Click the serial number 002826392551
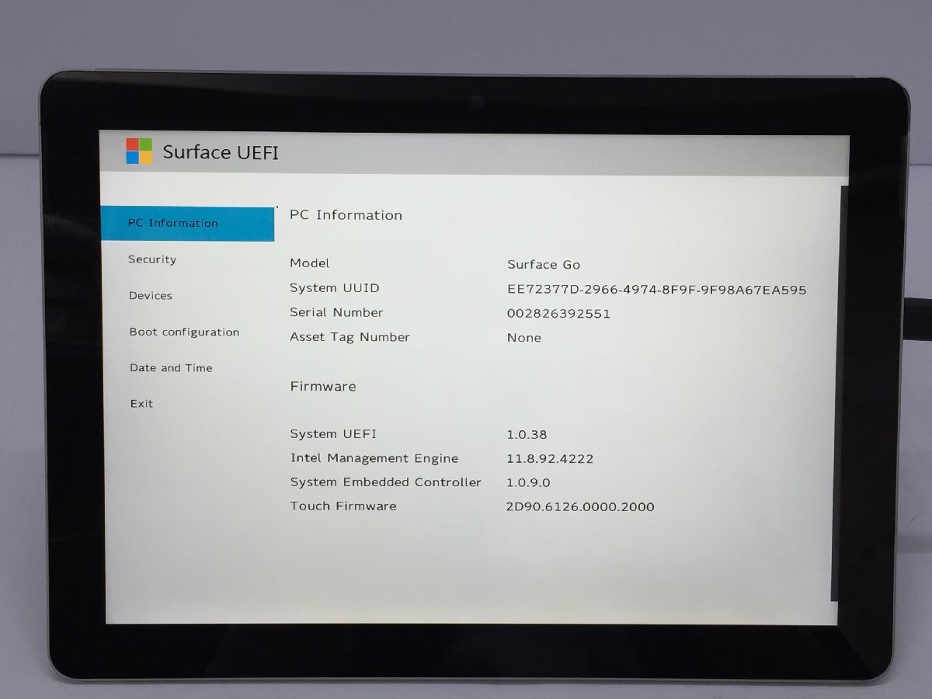 coord(558,314)
